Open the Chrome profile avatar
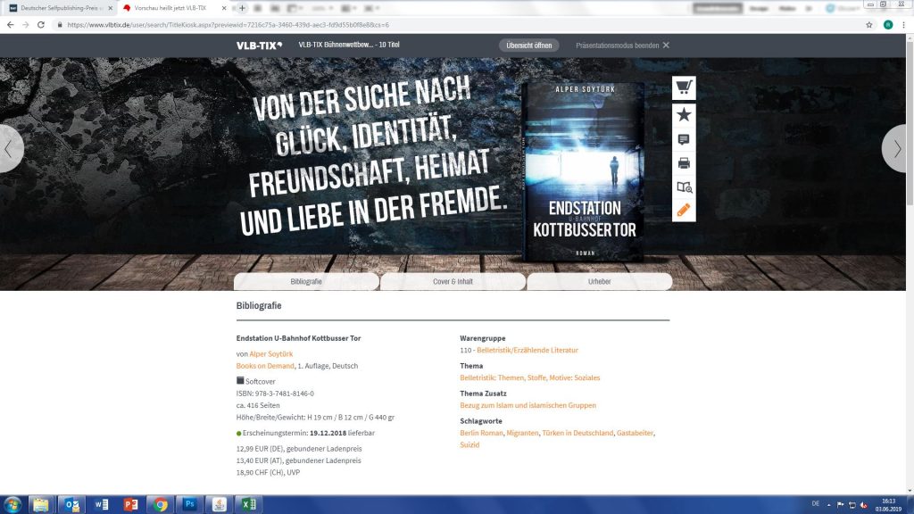The image size is (914, 514). point(888,25)
